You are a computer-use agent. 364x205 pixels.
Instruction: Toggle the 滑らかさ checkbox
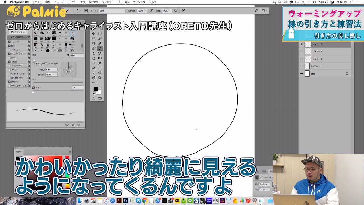[x=9, y=82]
